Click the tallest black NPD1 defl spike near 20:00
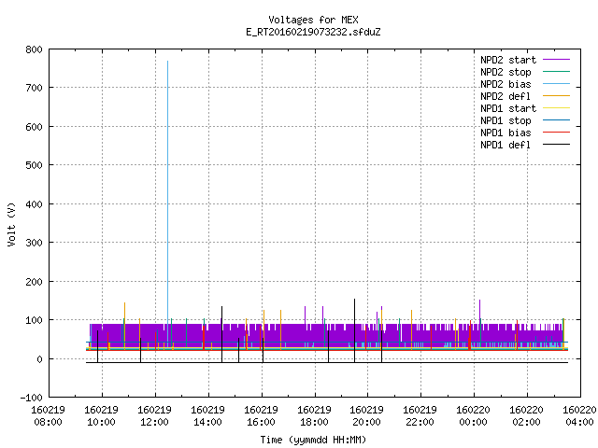Image resolution: width=598 pixels, height=448 pixels. click(x=355, y=330)
